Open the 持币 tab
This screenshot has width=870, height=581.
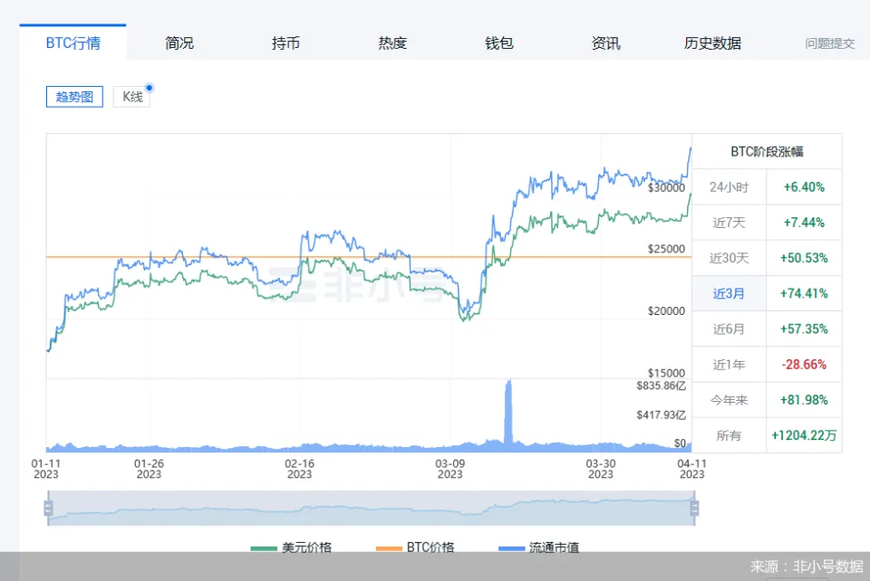(285, 43)
